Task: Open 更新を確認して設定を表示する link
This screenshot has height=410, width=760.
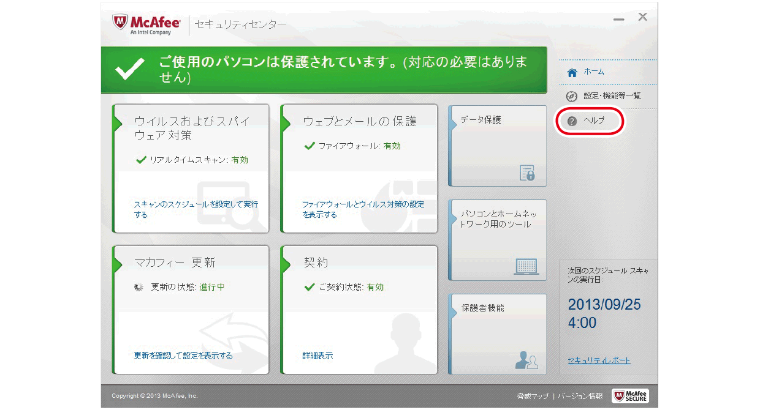Action: tap(183, 356)
